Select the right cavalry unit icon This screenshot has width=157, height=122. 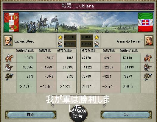(x=148, y=58)
